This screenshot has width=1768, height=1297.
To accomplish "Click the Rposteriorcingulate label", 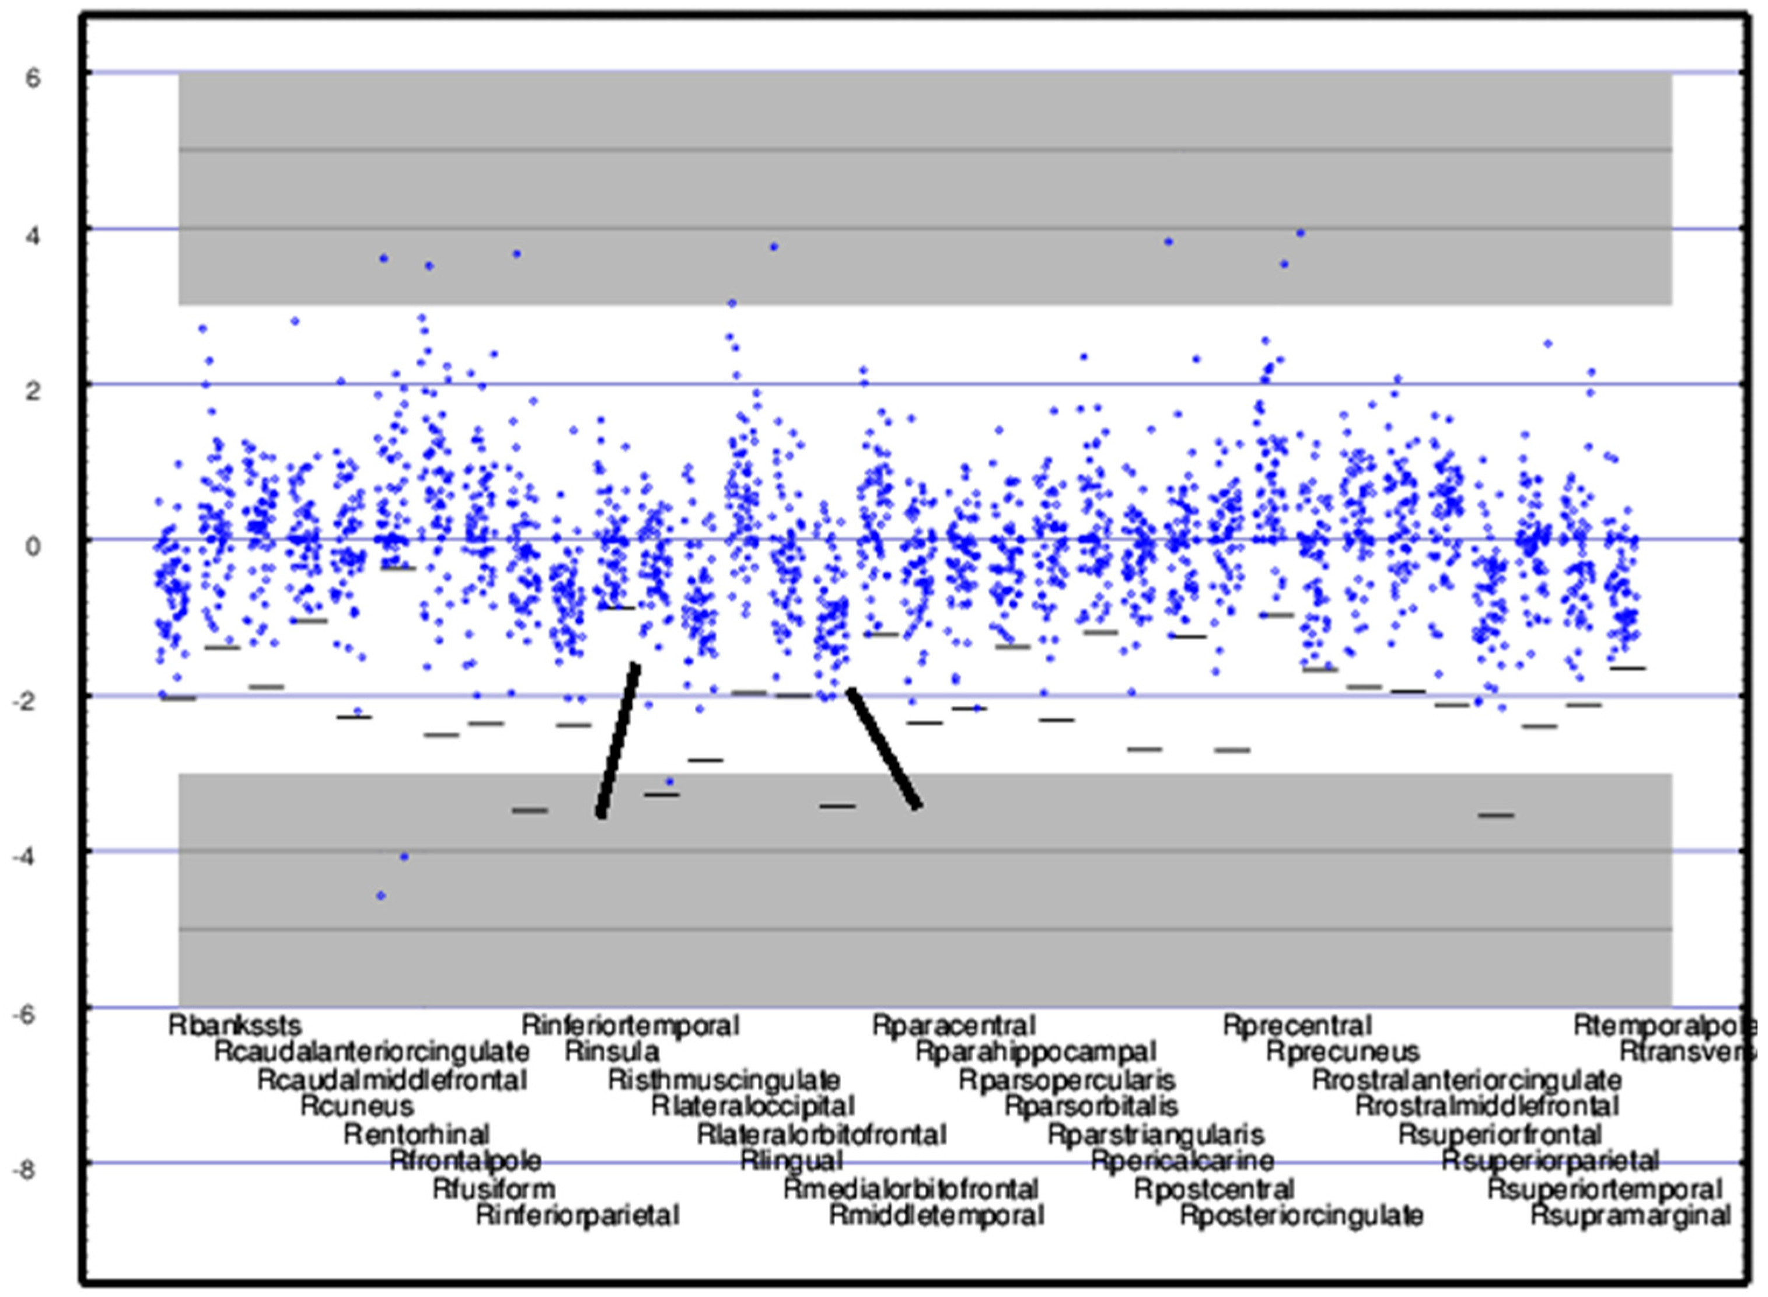I will coord(1302,1215).
